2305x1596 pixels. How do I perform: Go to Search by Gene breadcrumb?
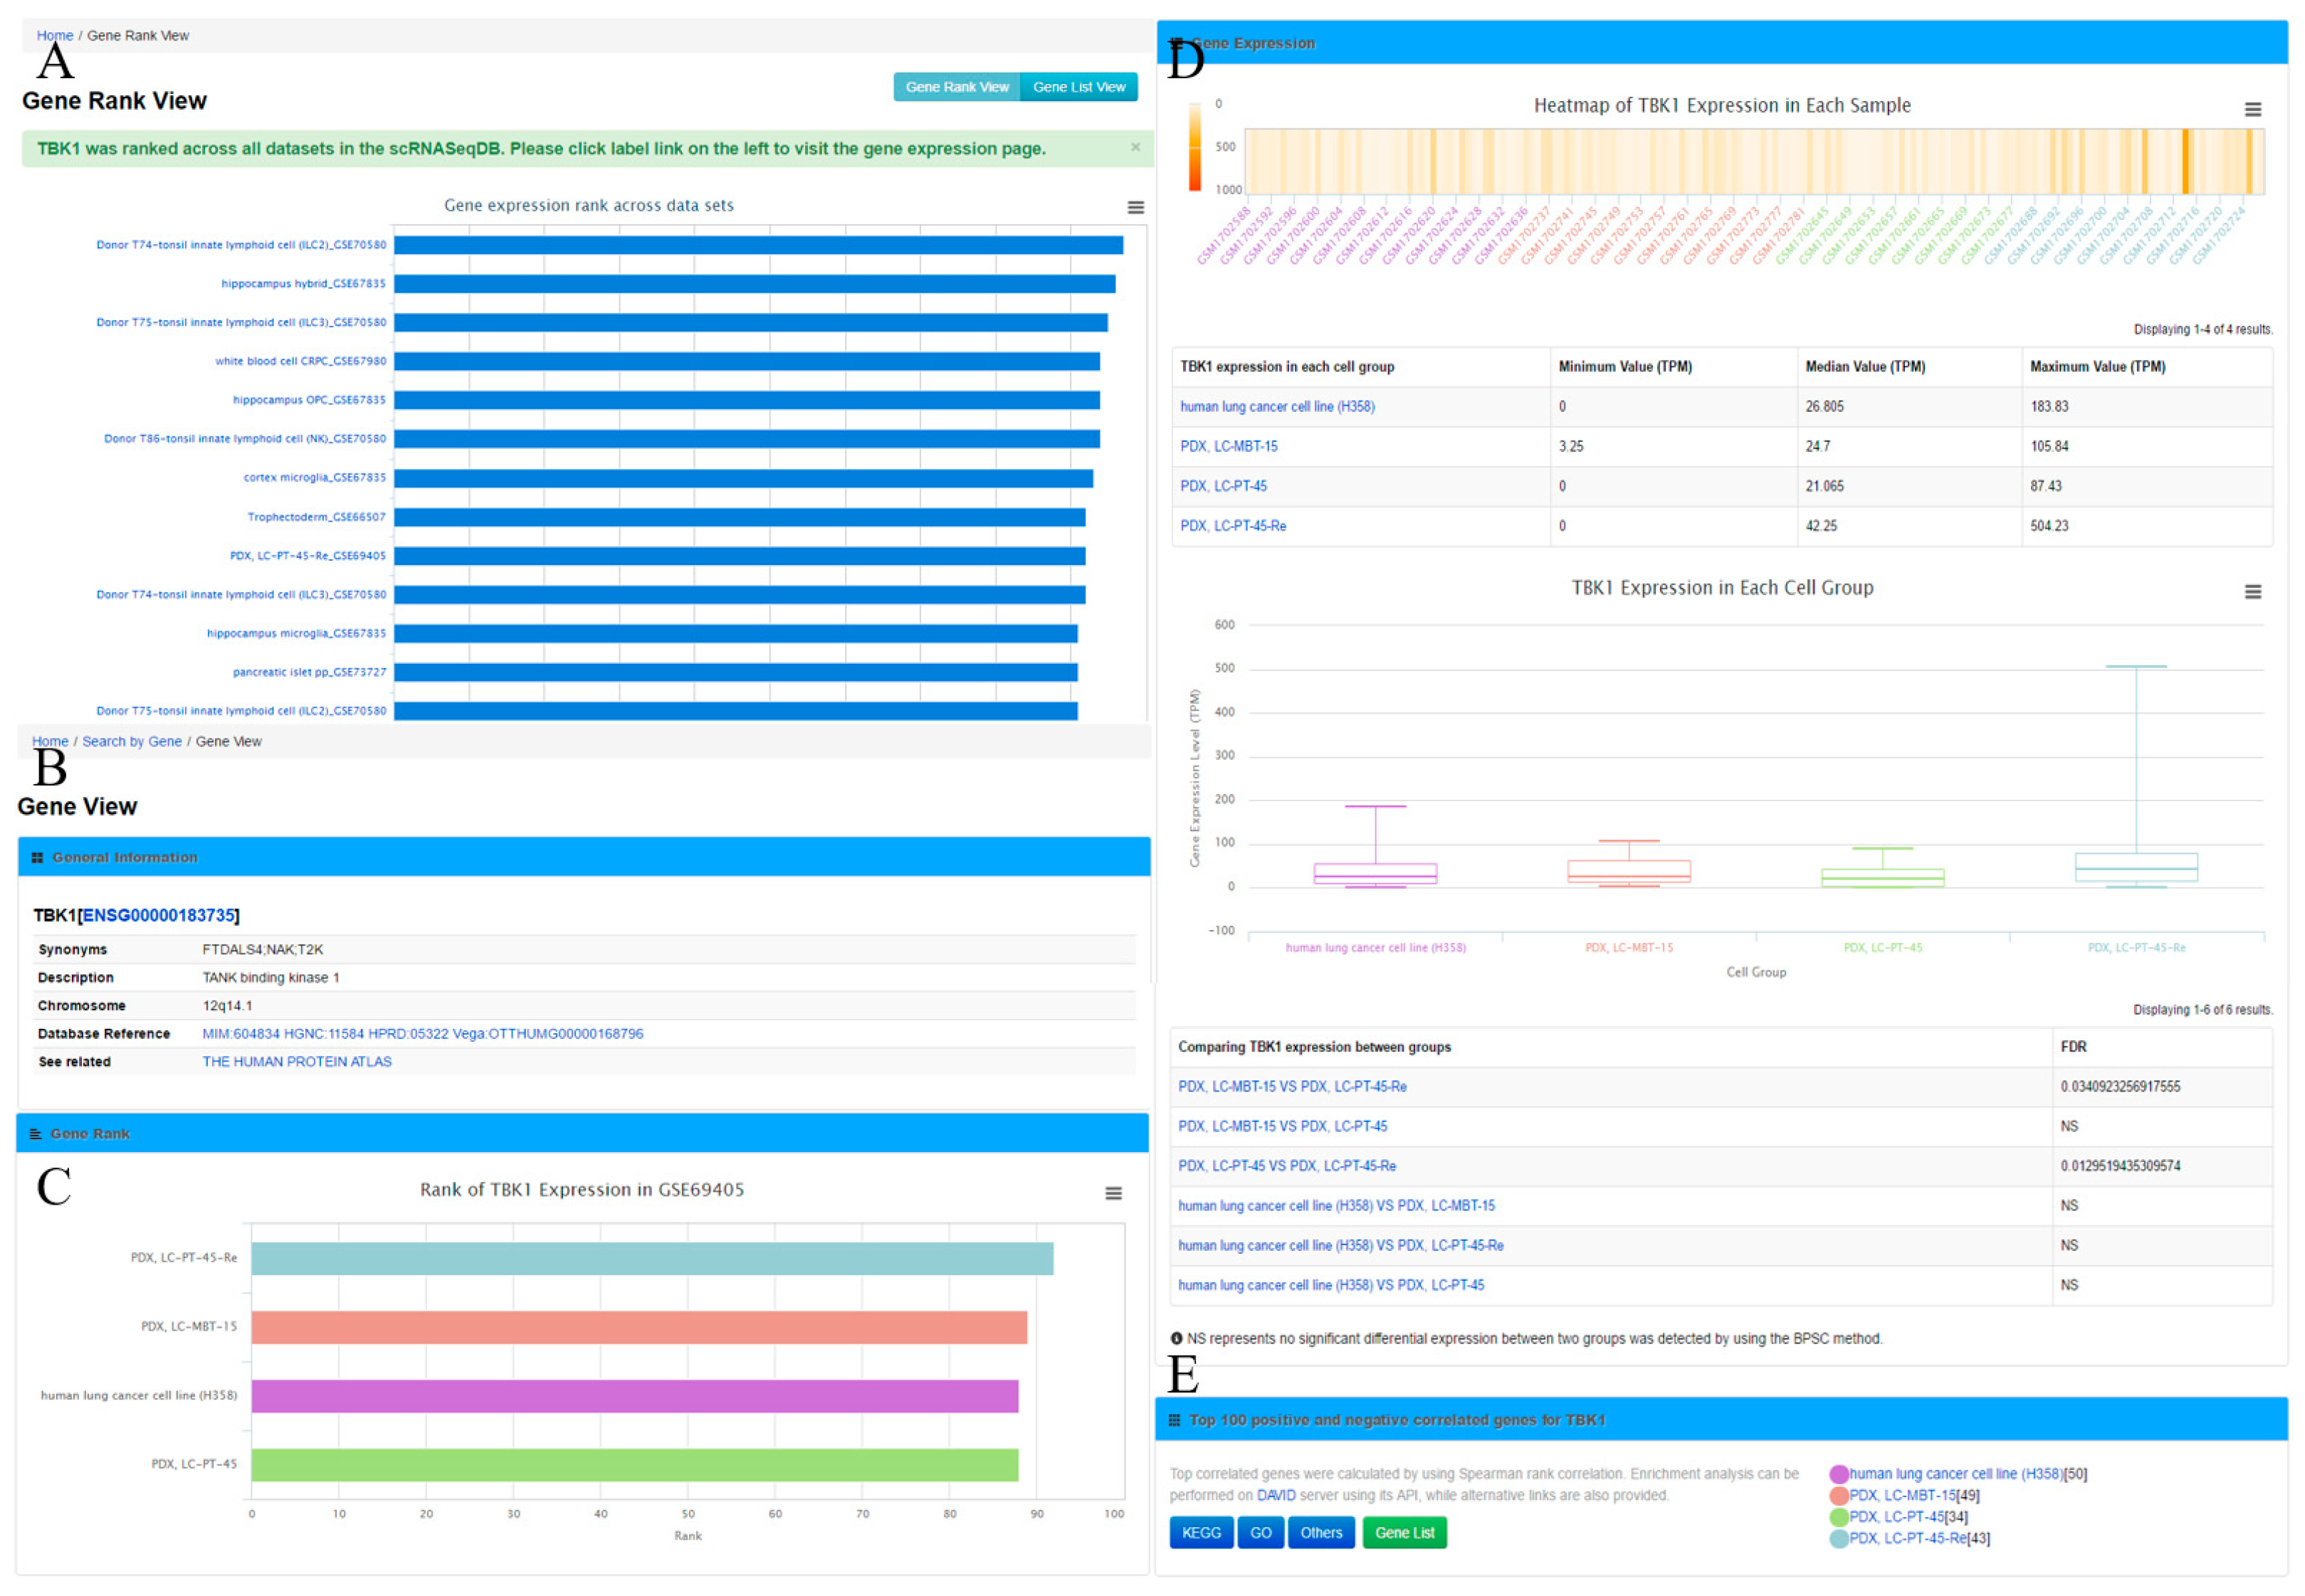[131, 741]
